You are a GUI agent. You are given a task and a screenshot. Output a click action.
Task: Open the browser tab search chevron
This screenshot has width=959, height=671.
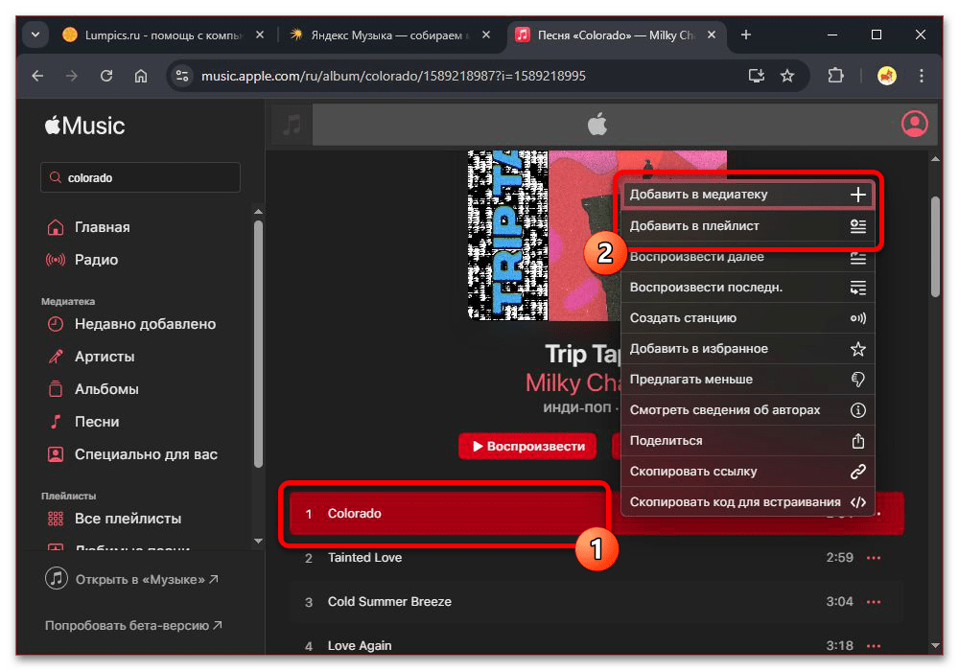(x=35, y=34)
